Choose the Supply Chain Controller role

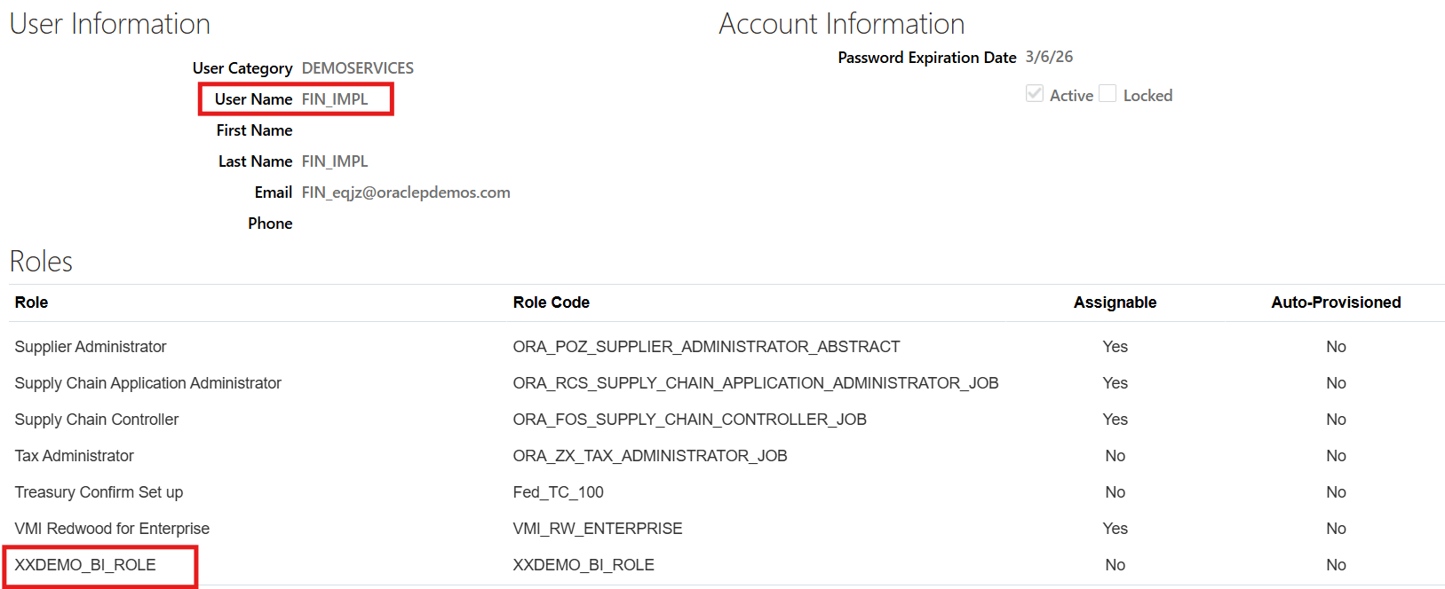[97, 420]
